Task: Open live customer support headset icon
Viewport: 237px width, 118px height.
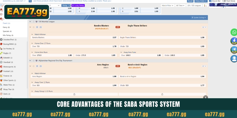Action: pyautogui.click(x=234, y=58)
